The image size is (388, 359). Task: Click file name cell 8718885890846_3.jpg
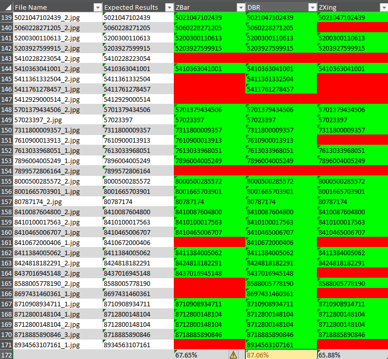point(57,334)
